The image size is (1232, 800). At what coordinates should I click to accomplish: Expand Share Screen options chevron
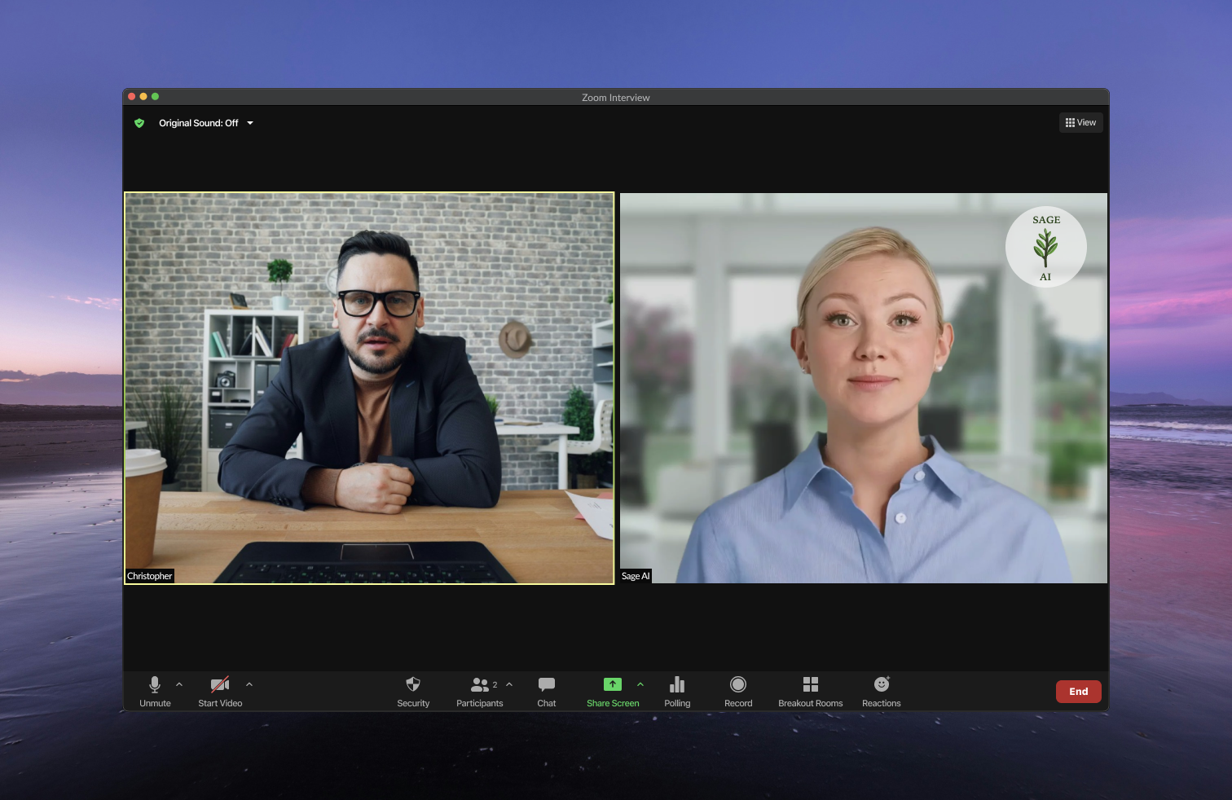click(640, 684)
